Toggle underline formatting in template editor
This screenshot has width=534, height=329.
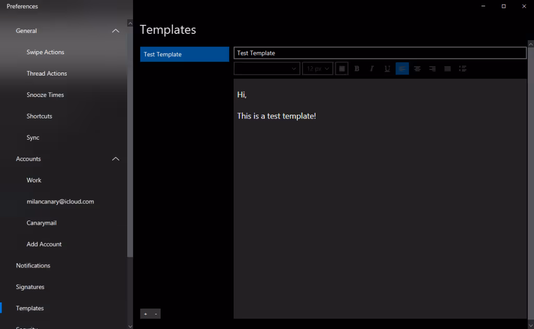[387, 68]
